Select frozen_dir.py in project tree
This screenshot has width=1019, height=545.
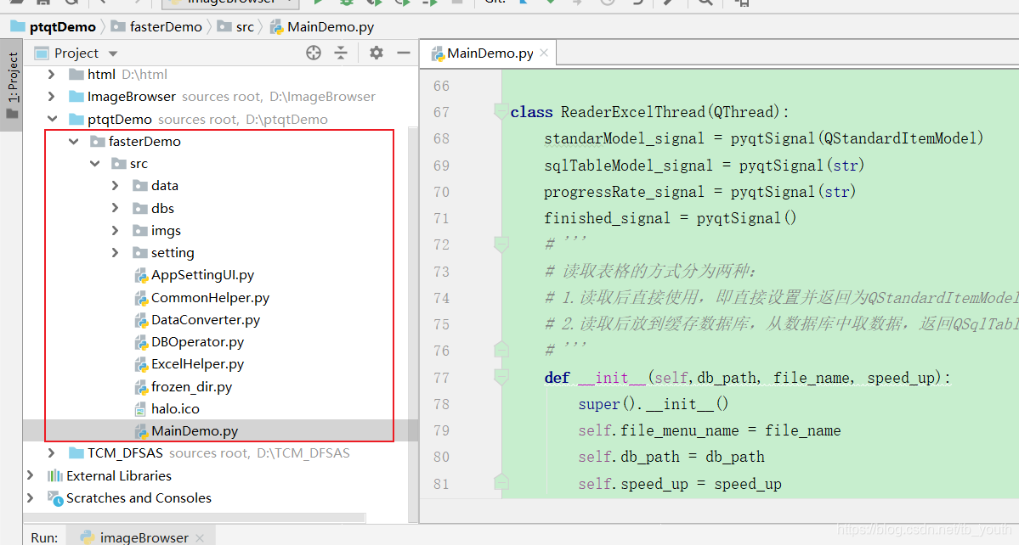(192, 387)
